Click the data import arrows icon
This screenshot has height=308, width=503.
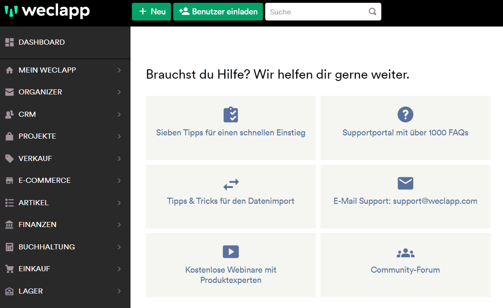(x=231, y=184)
